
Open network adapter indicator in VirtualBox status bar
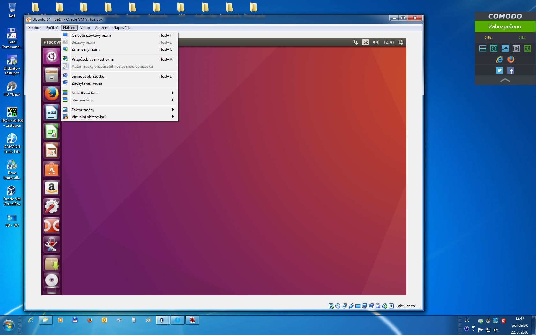pyautogui.click(x=345, y=306)
